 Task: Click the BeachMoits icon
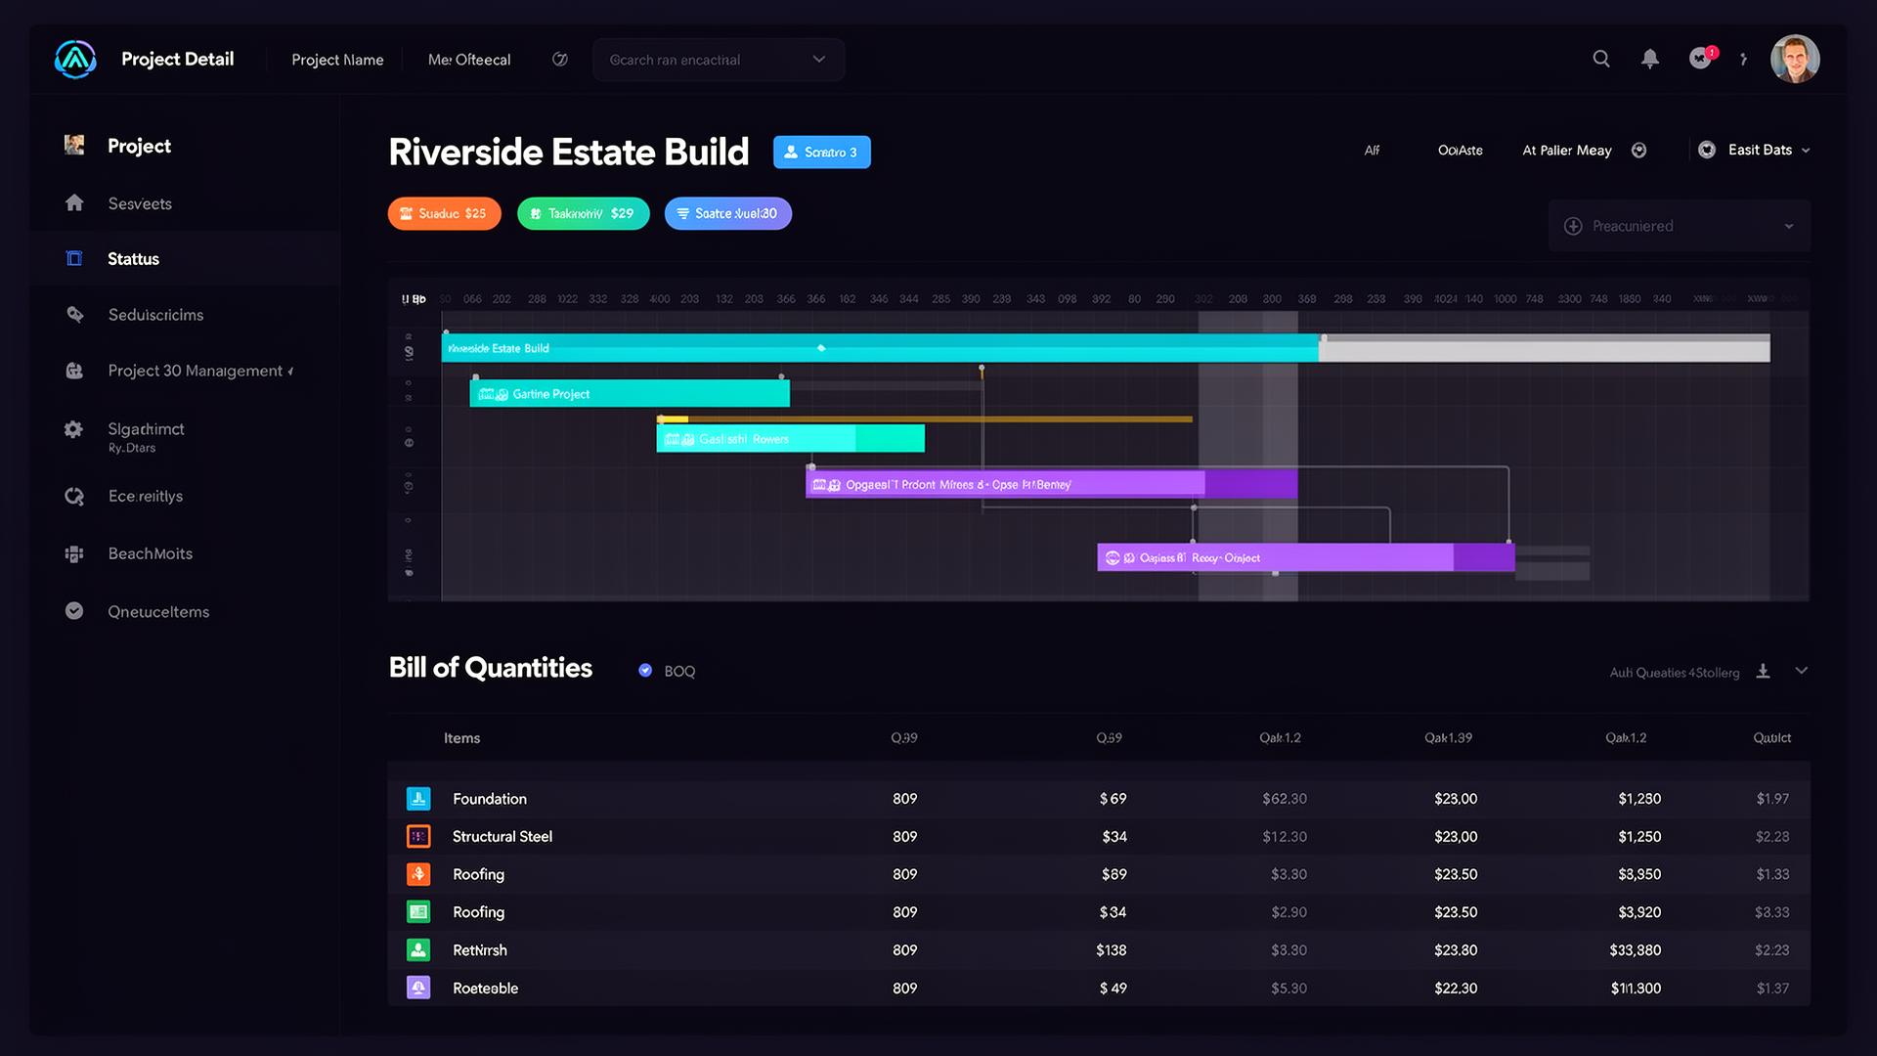(x=74, y=554)
